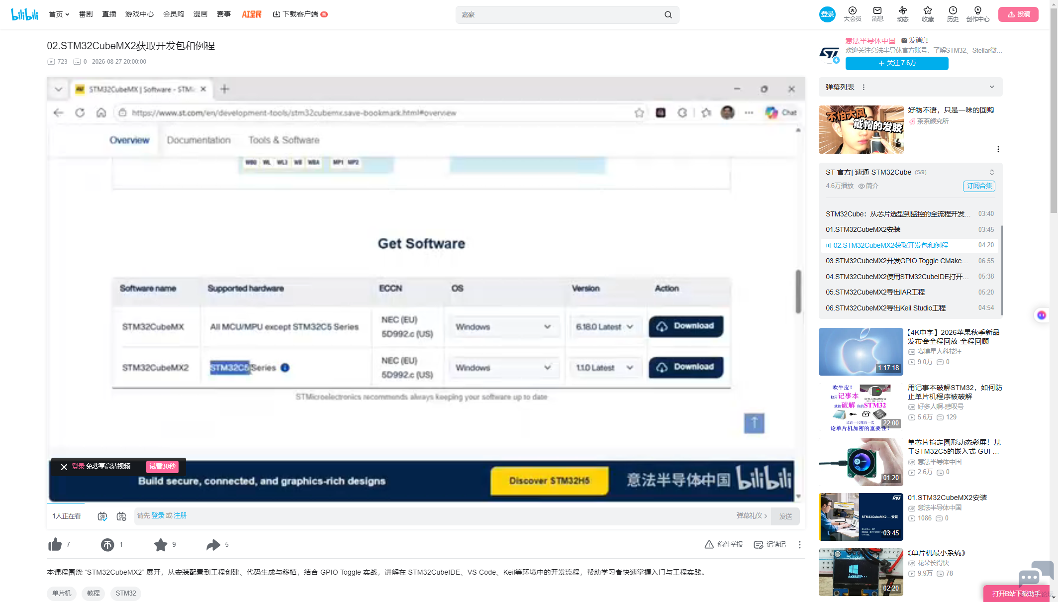Play 01.STM32CubeMX2安装 in the collection list
The image size is (1058, 602).
coord(910,229)
